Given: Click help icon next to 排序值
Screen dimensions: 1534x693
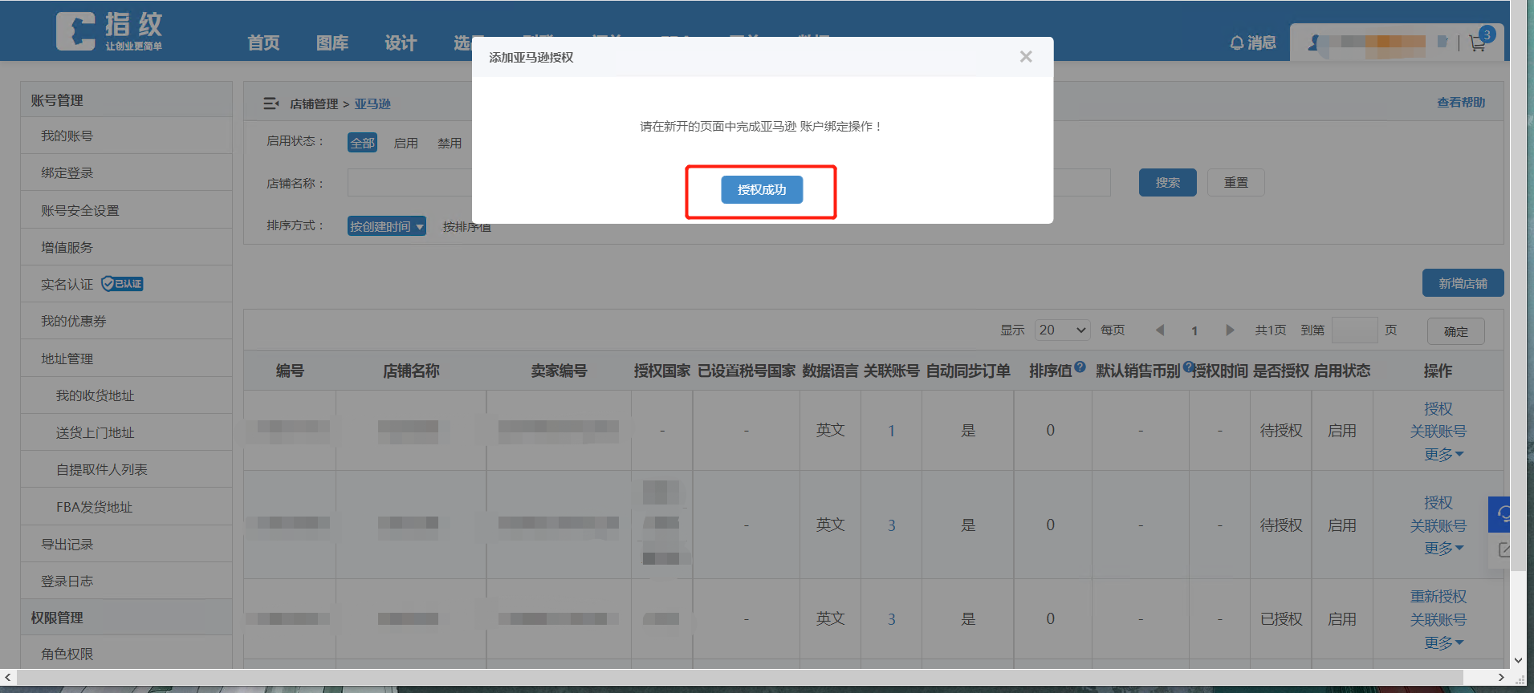Looking at the screenshot, I should pos(1080,367).
